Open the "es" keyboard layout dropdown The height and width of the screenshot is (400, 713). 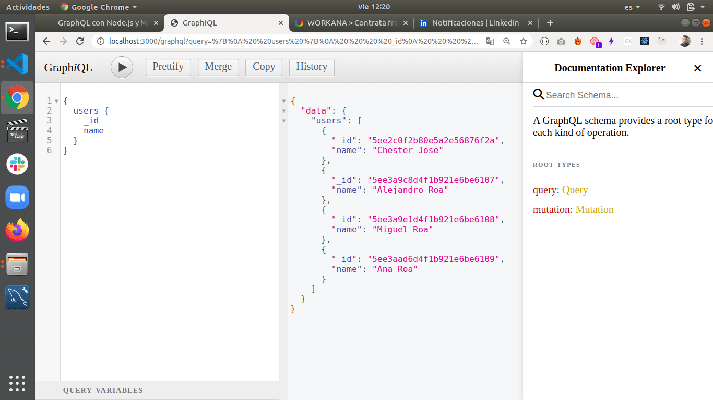(x=632, y=7)
